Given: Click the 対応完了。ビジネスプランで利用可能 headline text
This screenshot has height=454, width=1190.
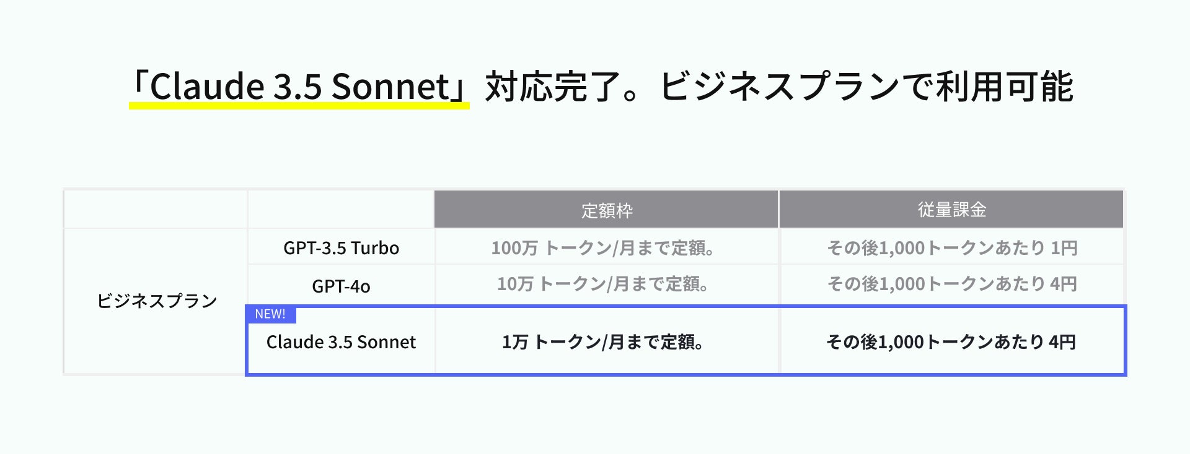Looking at the screenshot, I should coord(778,86).
